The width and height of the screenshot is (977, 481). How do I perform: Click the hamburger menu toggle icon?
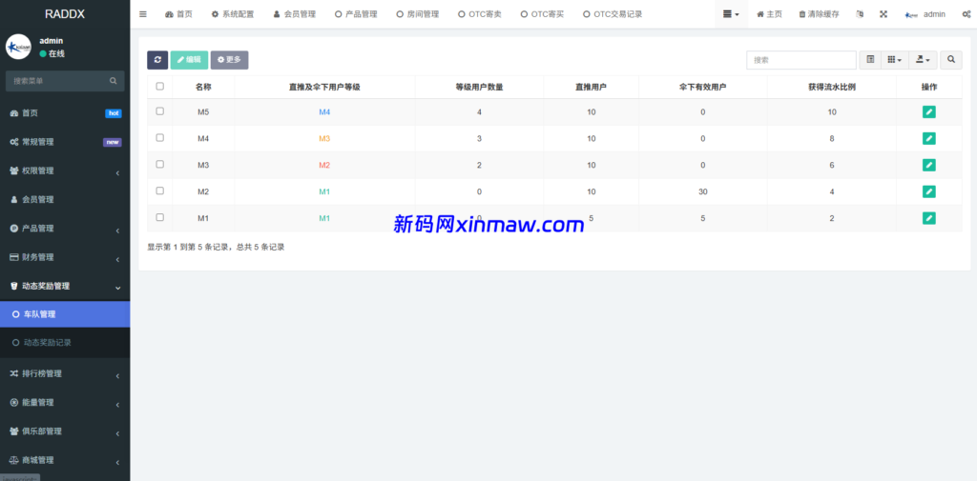tap(143, 14)
